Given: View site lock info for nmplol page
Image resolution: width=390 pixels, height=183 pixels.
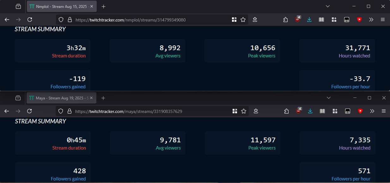Looking at the screenshot, I should coord(70,20).
